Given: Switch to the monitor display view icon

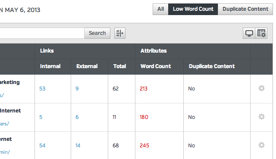Looking at the screenshot, I should 249,33.
